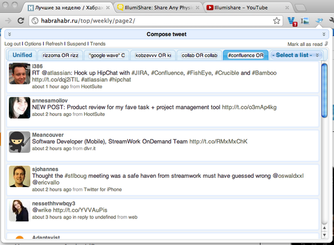Screen dimensions: 334x245
Task: Click "about 1 hour ago" timestamp
Action: [50, 87]
